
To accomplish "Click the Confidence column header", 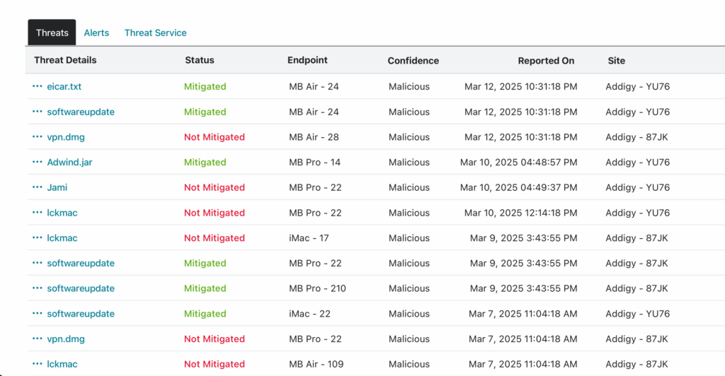I will (x=413, y=61).
